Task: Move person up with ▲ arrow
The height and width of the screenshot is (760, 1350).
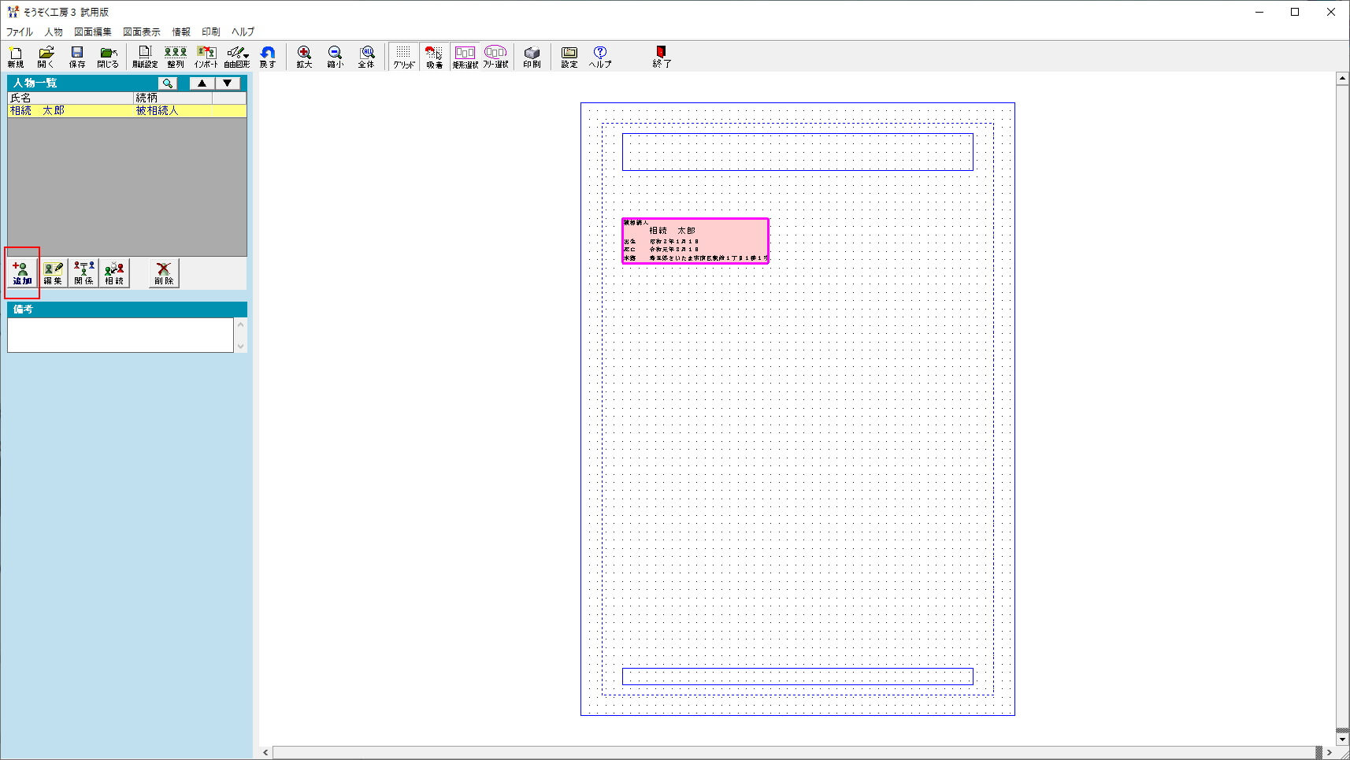Action: point(202,83)
